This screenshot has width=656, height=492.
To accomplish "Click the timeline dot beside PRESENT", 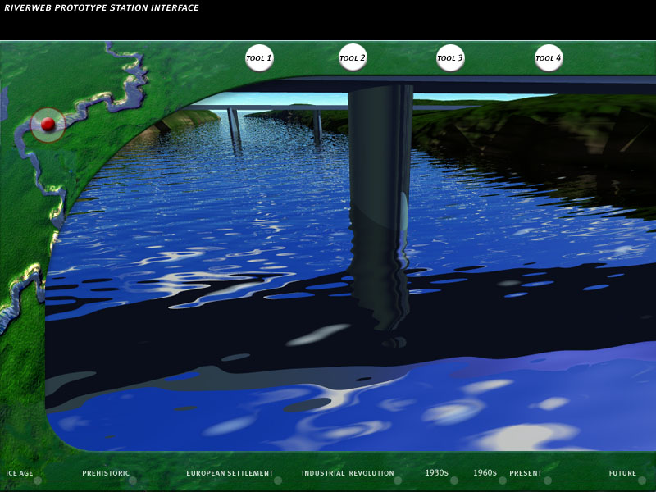I will 548,481.
